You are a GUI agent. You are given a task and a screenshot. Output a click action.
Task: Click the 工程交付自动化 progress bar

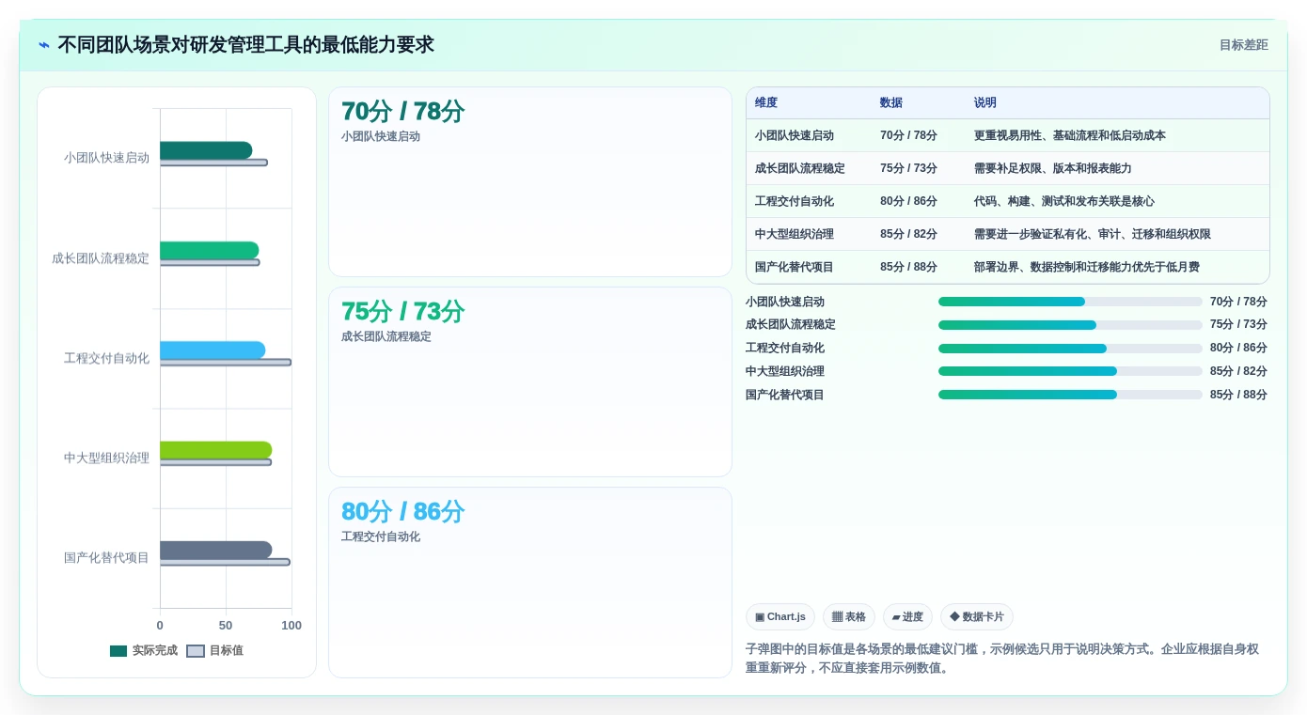click(1070, 349)
